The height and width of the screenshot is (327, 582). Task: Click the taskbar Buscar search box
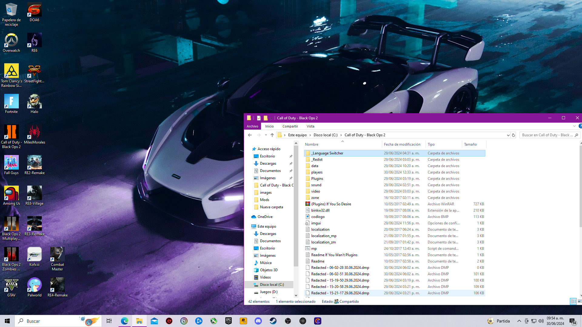click(x=59, y=321)
